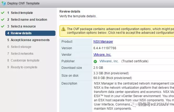Click the Deploy OVF Template box icon
Image resolution: width=174 pixels, height=112 pixels.
tap(3, 4)
